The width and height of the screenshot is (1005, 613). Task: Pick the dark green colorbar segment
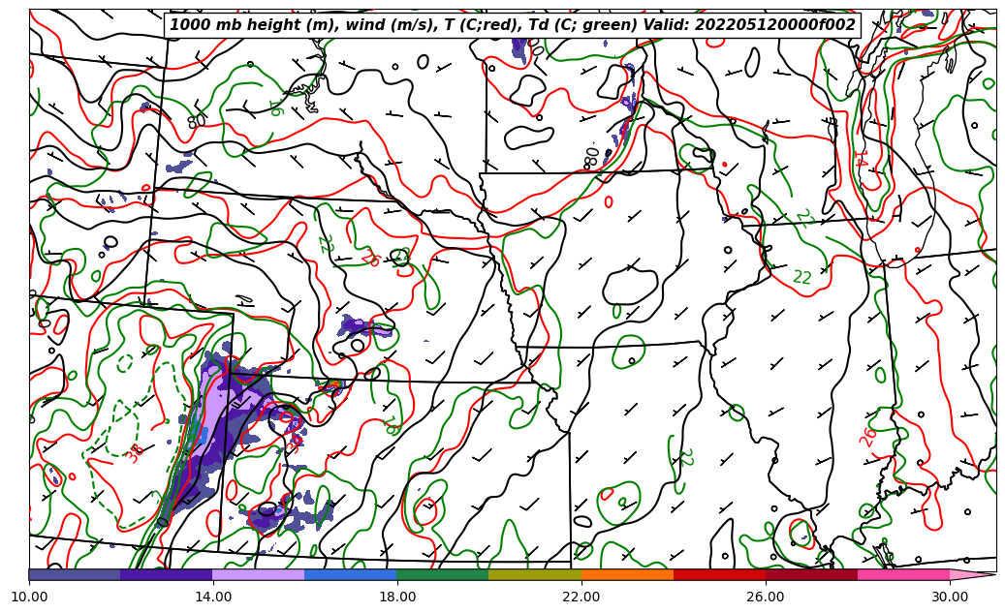443,574
